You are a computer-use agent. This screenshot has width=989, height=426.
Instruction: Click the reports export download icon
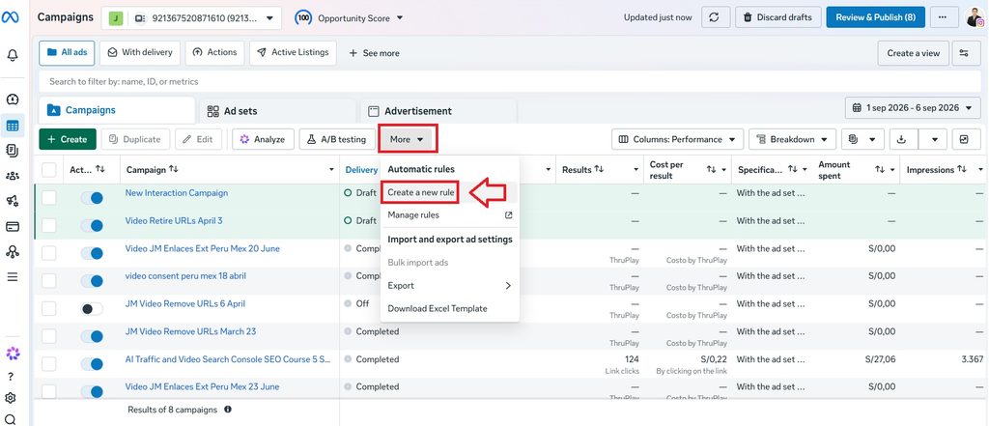click(903, 139)
